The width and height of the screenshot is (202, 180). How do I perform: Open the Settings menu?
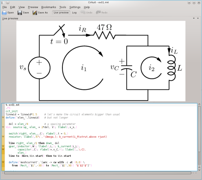75,7
